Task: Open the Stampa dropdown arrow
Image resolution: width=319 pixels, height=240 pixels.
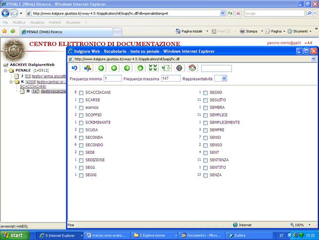Action: tap(262, 31)
